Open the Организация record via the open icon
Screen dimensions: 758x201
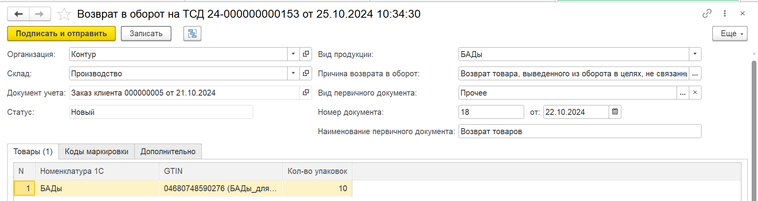pos(306,54)
